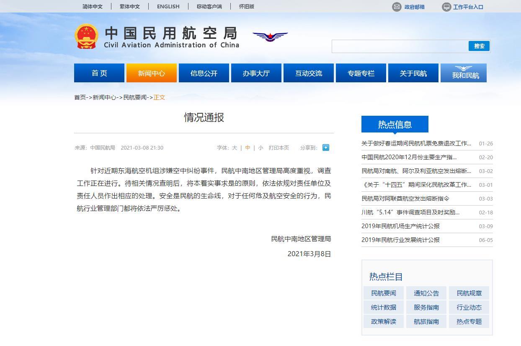The height and width of the screenshot is (346, 521).
Task: Open 互动交流 navigation tab
Action: coord(309,73)
